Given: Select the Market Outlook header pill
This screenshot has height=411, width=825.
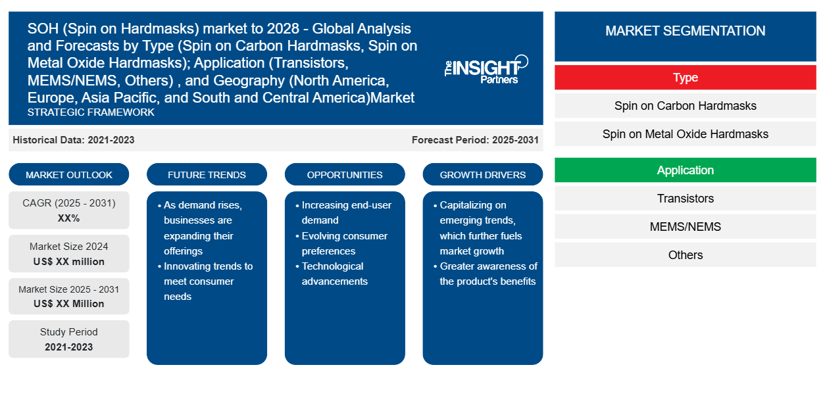Looking at the screenshot, I should click(x=69, y=174).
